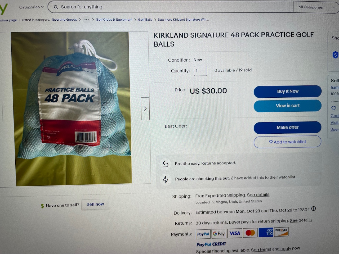This screenshot has width=339, height=254.
Task: Click the blue shield dollar icon
Action: (335, 55)
